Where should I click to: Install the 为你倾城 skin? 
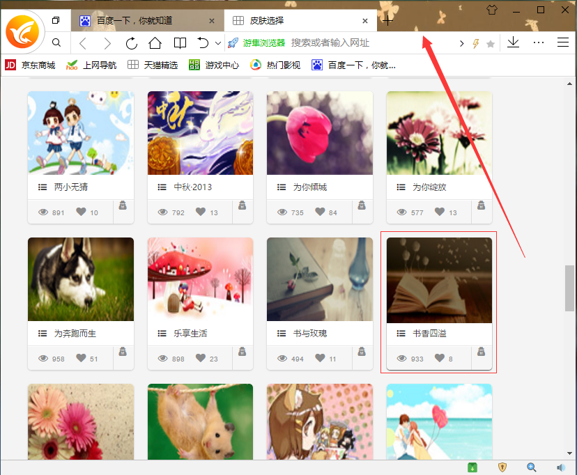pyautogui.click(x=362, y=205)
